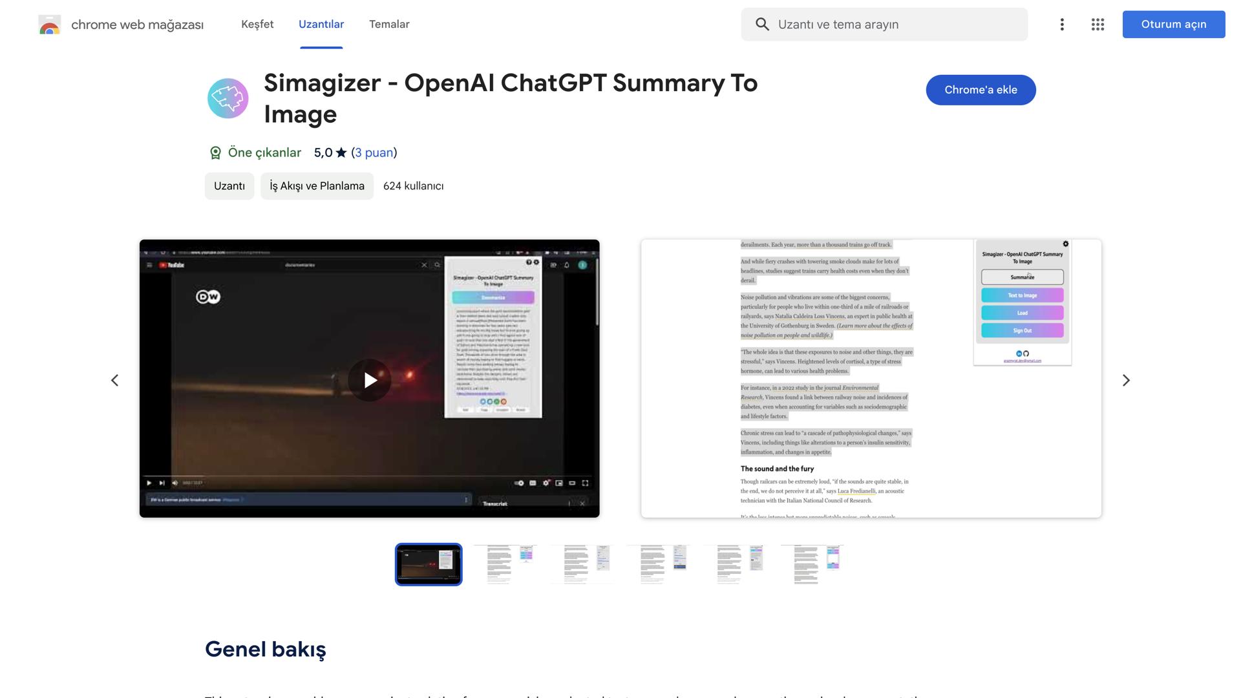Select the second screenshot thumbnail

pos(505,564)
